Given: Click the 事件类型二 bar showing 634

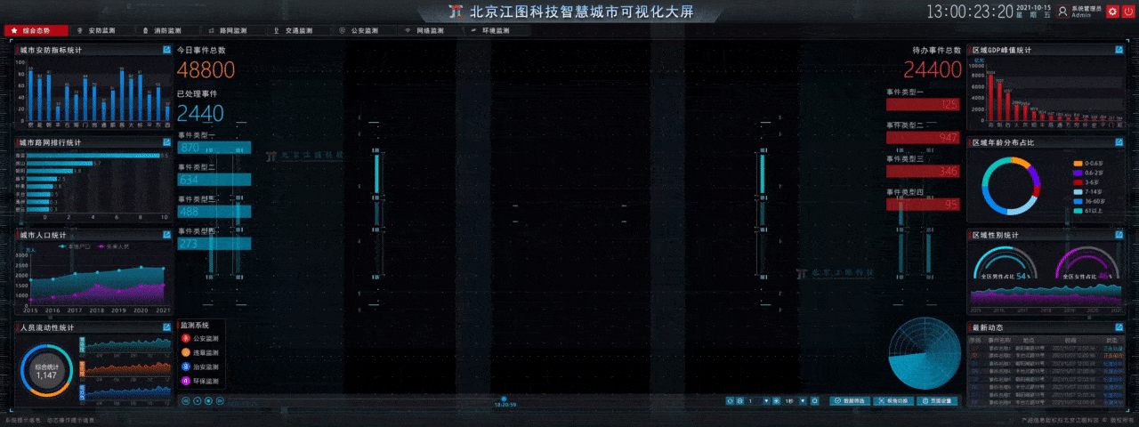Looking at the screenshot, I should (x=214, y=180).
